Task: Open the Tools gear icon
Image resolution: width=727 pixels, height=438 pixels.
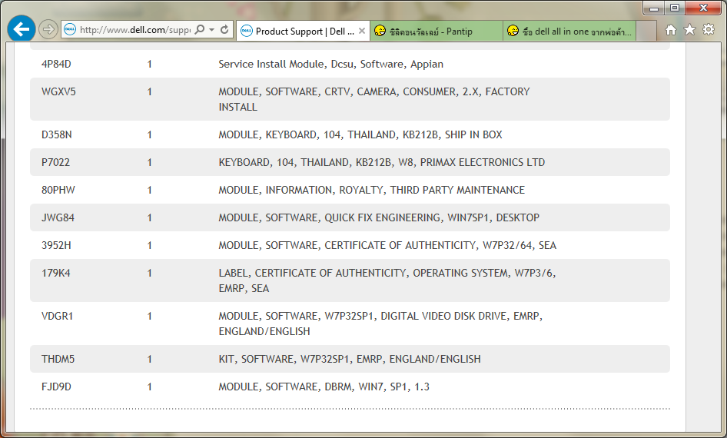Action: (709, 30)
